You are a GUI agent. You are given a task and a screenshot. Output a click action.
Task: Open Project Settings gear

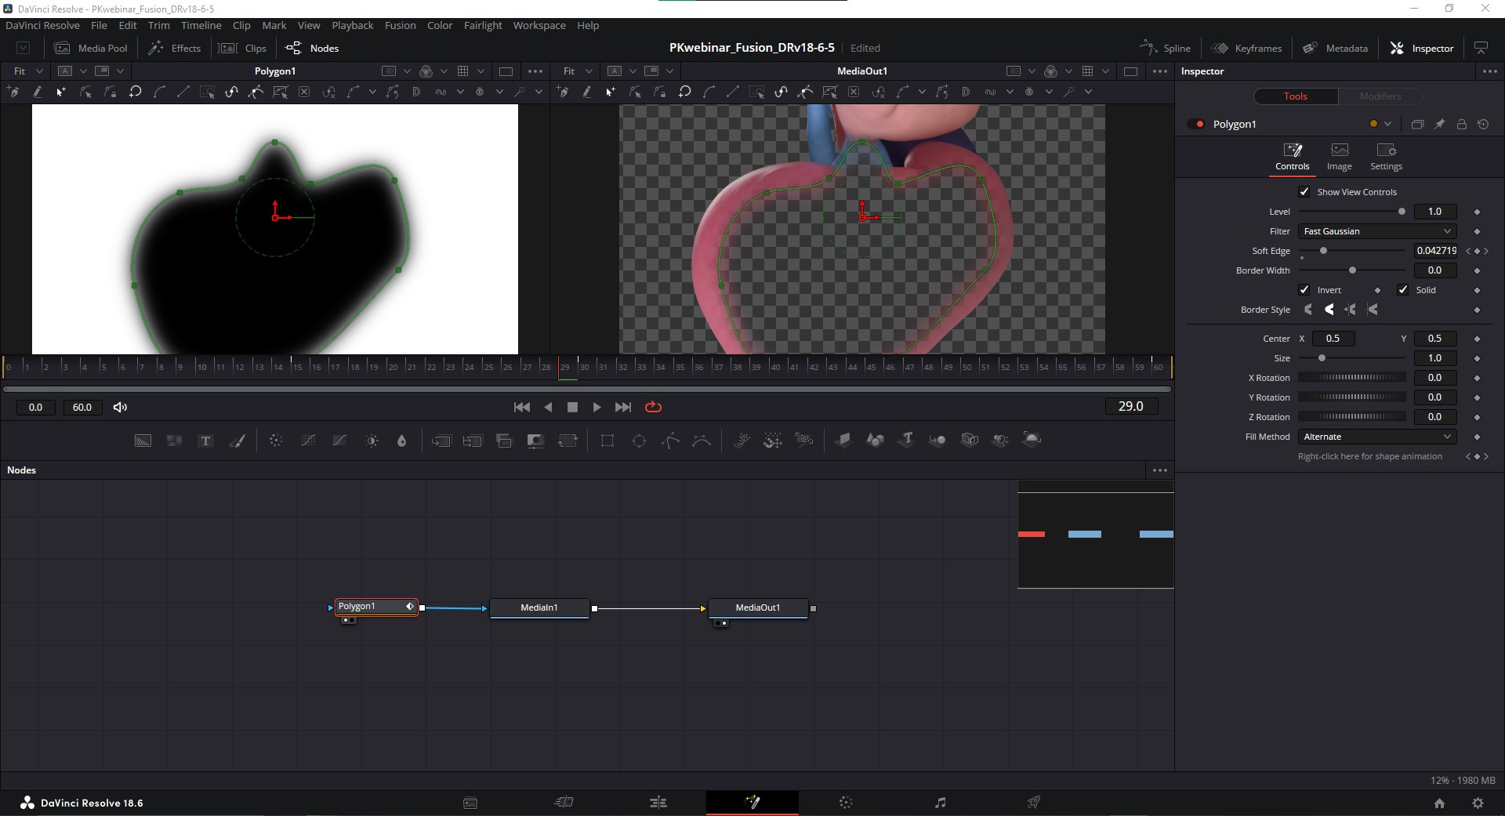click(1478, 803)
